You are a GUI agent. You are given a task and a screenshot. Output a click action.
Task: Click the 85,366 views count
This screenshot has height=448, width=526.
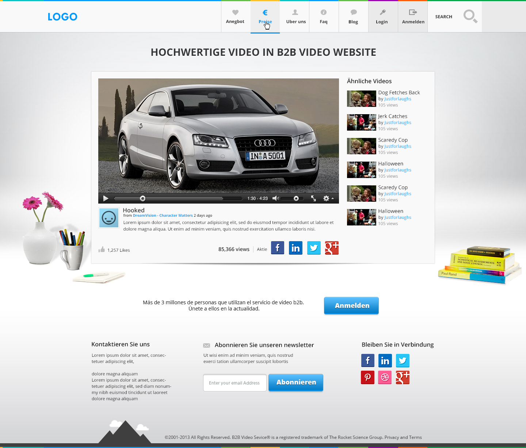point(234,249)
